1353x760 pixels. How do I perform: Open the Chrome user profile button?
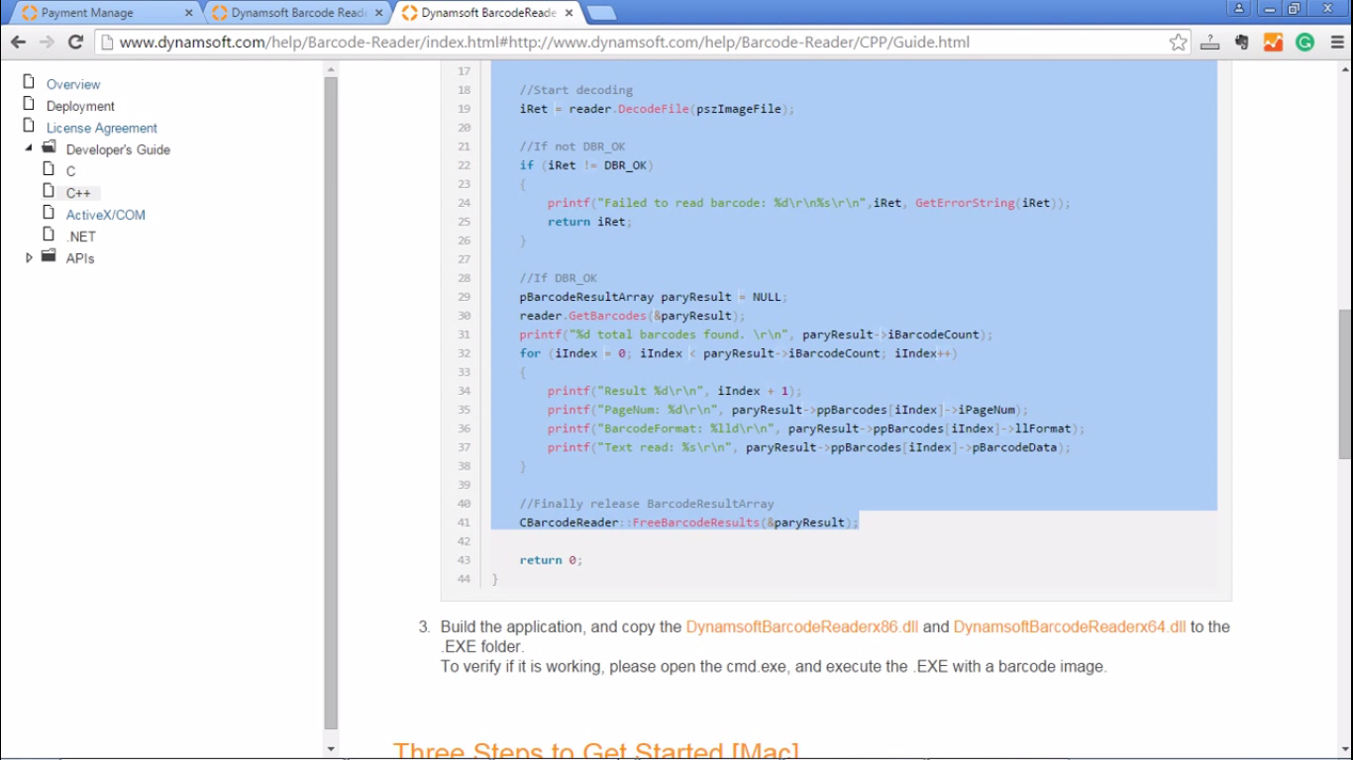click(1239, 9)
